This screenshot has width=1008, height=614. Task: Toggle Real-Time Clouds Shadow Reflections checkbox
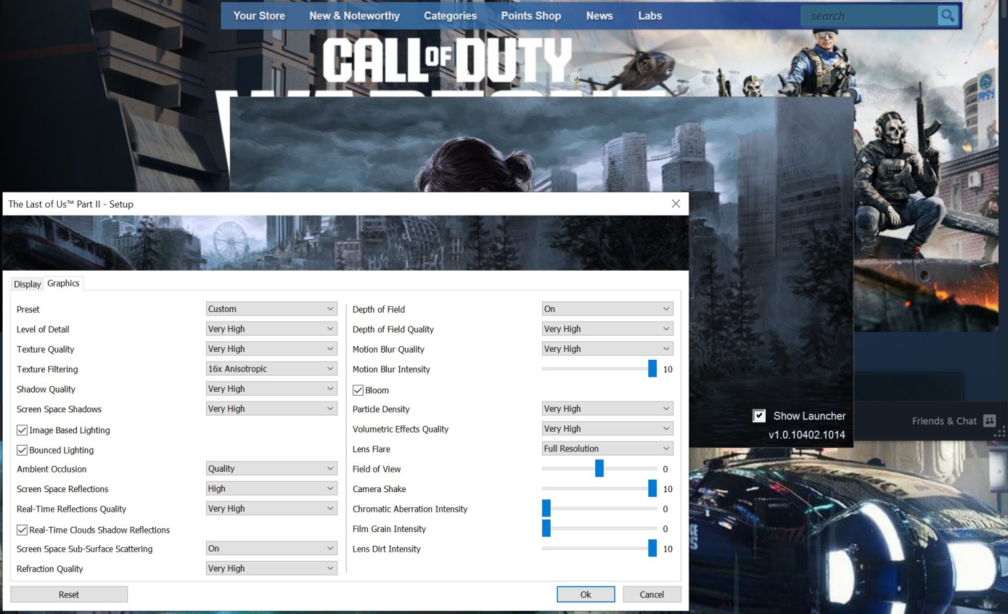[22, 530]
